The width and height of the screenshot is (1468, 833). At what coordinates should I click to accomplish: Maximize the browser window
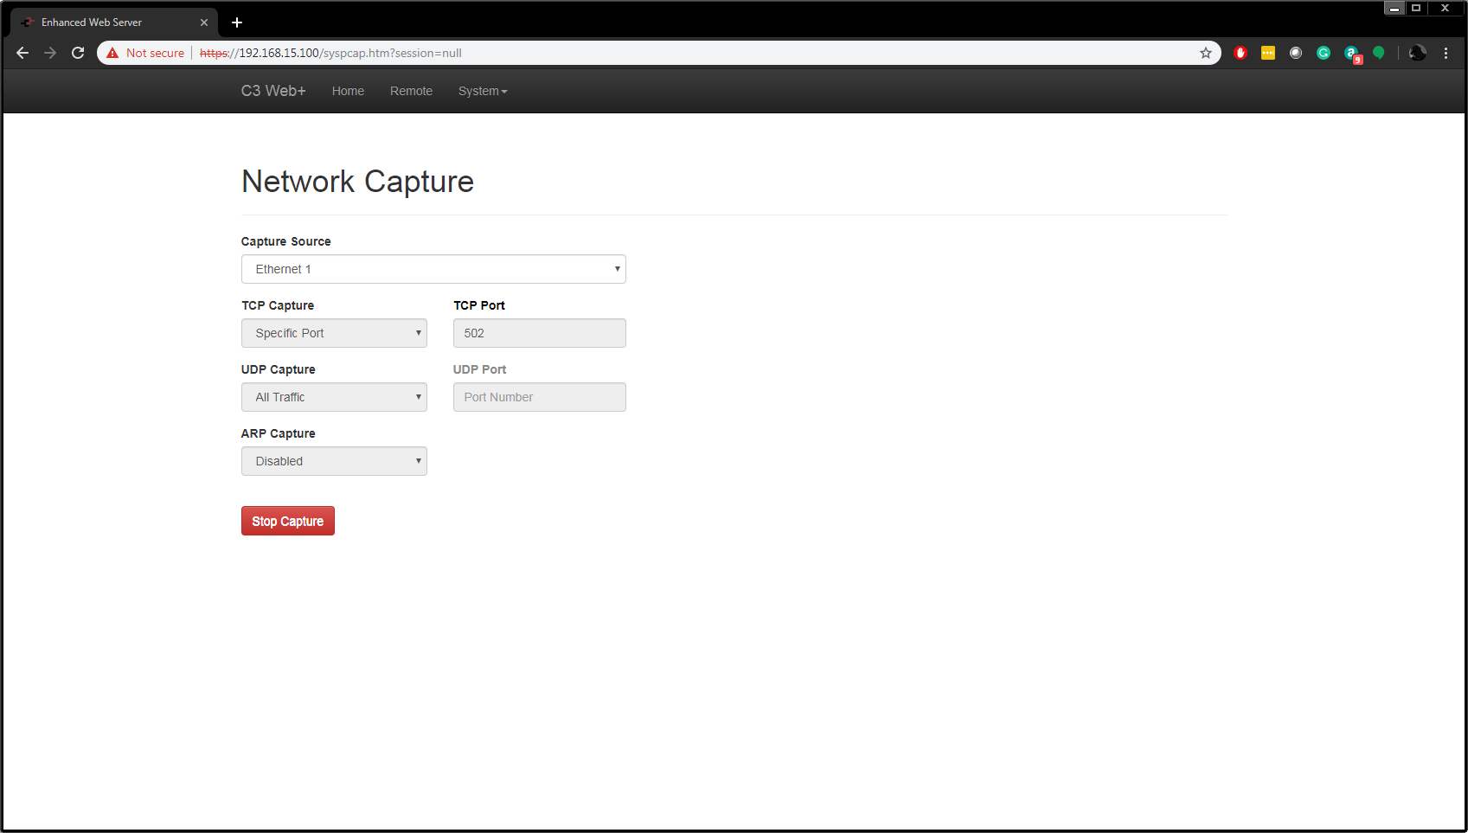pyautogui.click(x=1417, y=8)
